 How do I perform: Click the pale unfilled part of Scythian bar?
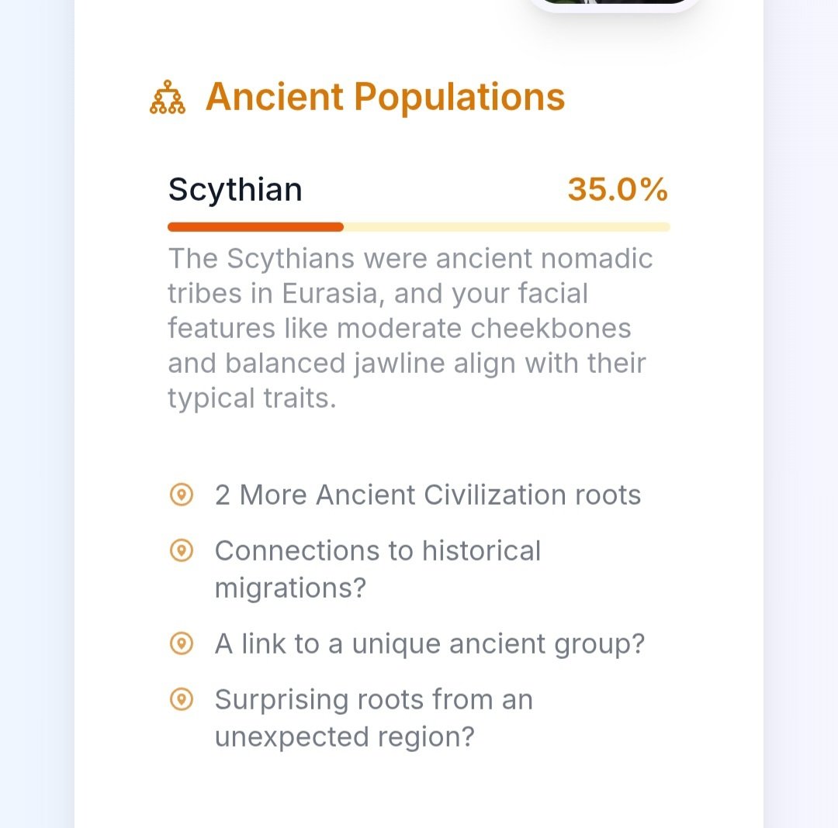coord(506,227)
